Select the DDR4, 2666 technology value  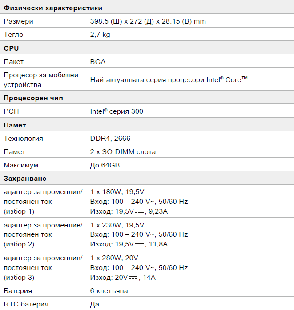[110, 139]
